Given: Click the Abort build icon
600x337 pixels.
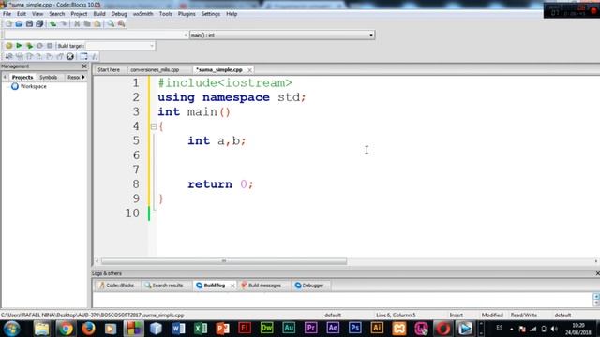Looking at the screenshot, I should click(50, 46).
